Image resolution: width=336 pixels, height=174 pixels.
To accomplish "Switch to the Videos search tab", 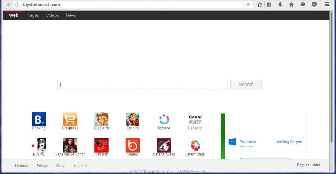I will coord(52,15).
